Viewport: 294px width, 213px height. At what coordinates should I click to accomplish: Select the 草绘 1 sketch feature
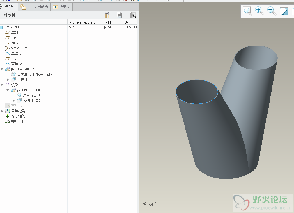16,53
